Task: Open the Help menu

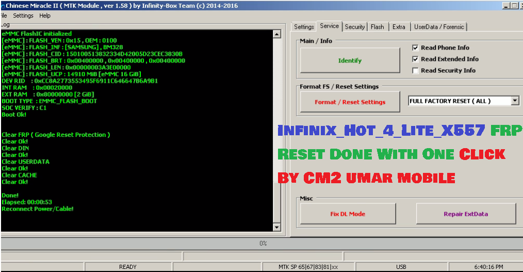Action: pos(45,15)
